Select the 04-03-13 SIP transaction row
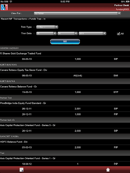 [x=65, y=59]
